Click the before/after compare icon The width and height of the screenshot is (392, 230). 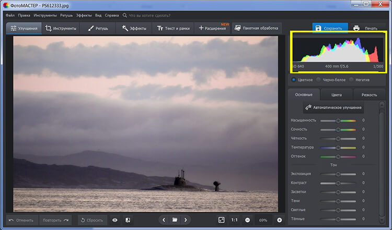pyautogui.click(x=128, y=220)
